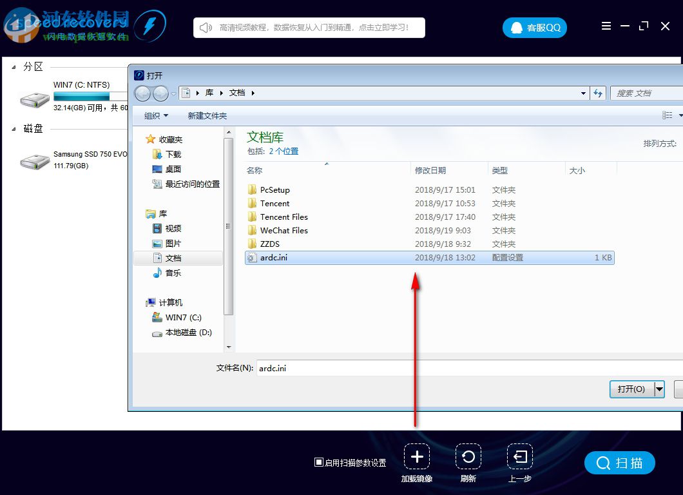This screenshot has width=683, height=495.
Task: Click the Open(O) button
Action: point(631,389)
